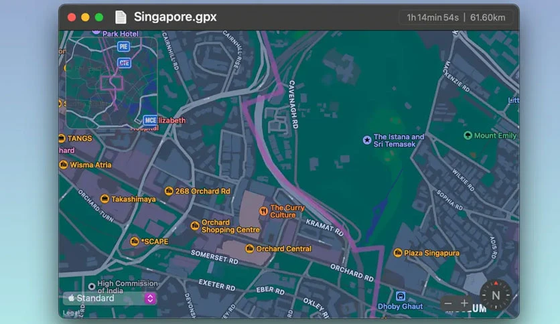The height and width of the screenshot is (324, 560).
Task: Click the CAIRNHILL RISE street label
Action: point(232,50)
